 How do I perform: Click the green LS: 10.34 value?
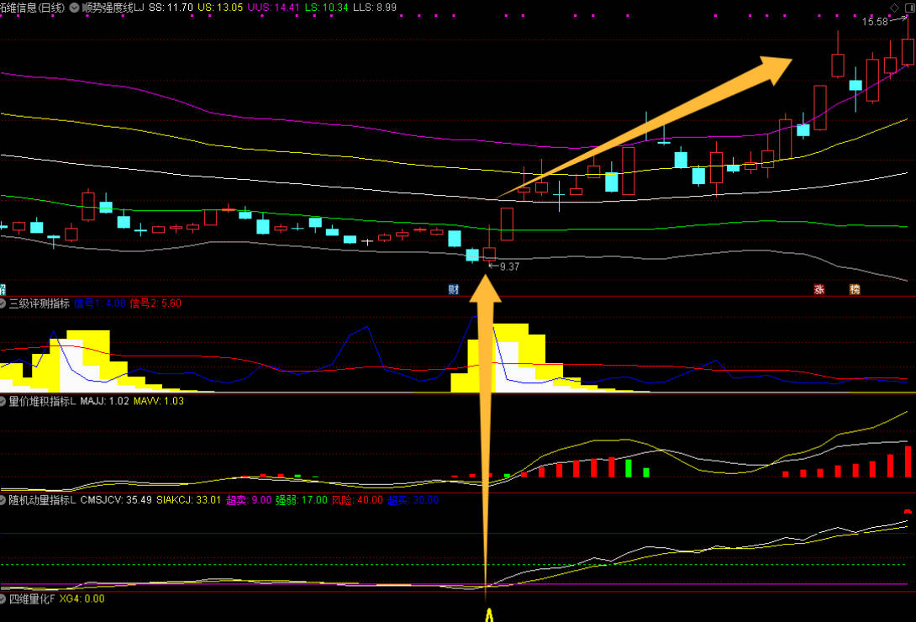click(327, 8)
